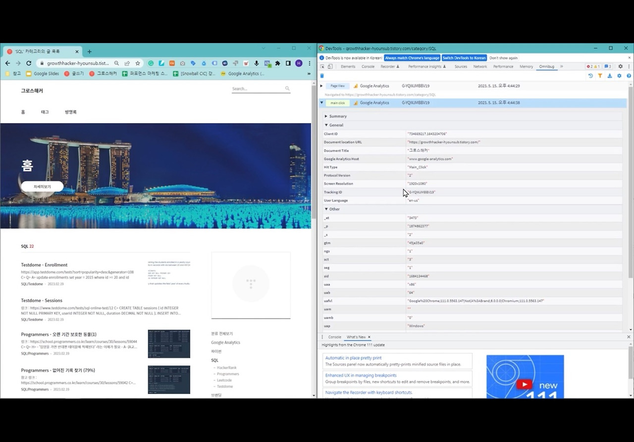
Task: Click Switch DevTools to Korean button
Action: point(464,58)
